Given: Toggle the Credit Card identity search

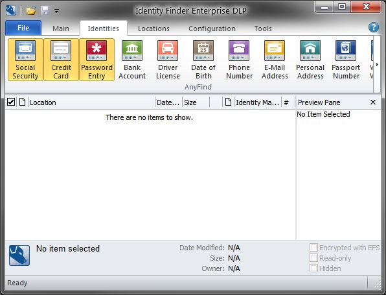Looking at the screenshot, I should pyautogui.click(x=61, y=60).
